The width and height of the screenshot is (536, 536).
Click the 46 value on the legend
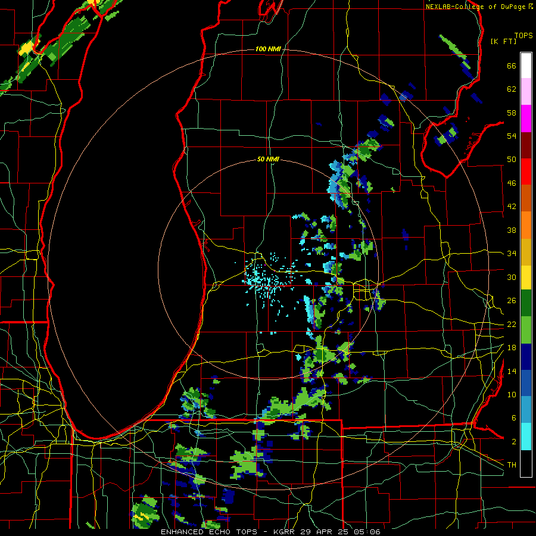coord(512,183)
